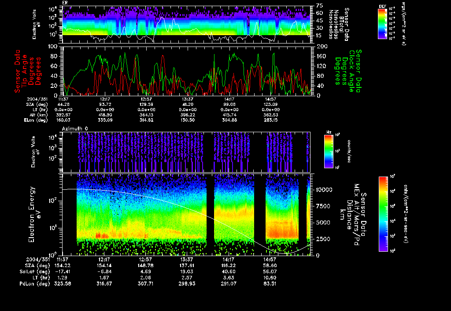
Task: Select the ELon value "304.88"
Action: click(x=229, y=120)
